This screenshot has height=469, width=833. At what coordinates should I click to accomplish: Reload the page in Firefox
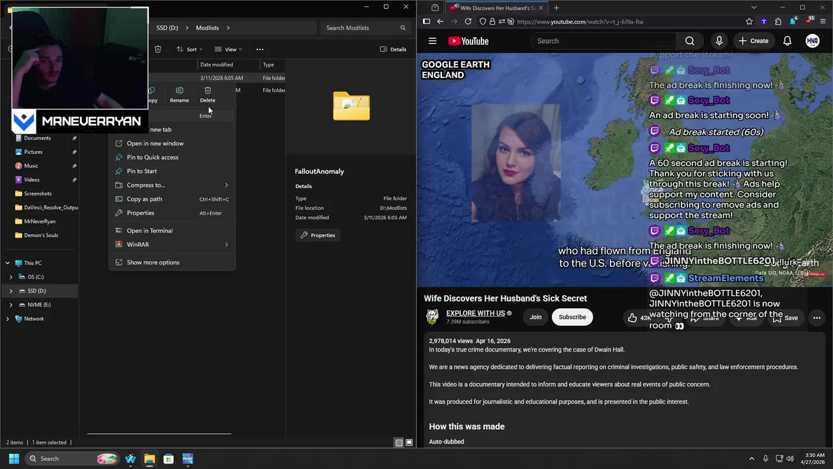[x=468, y=21]
